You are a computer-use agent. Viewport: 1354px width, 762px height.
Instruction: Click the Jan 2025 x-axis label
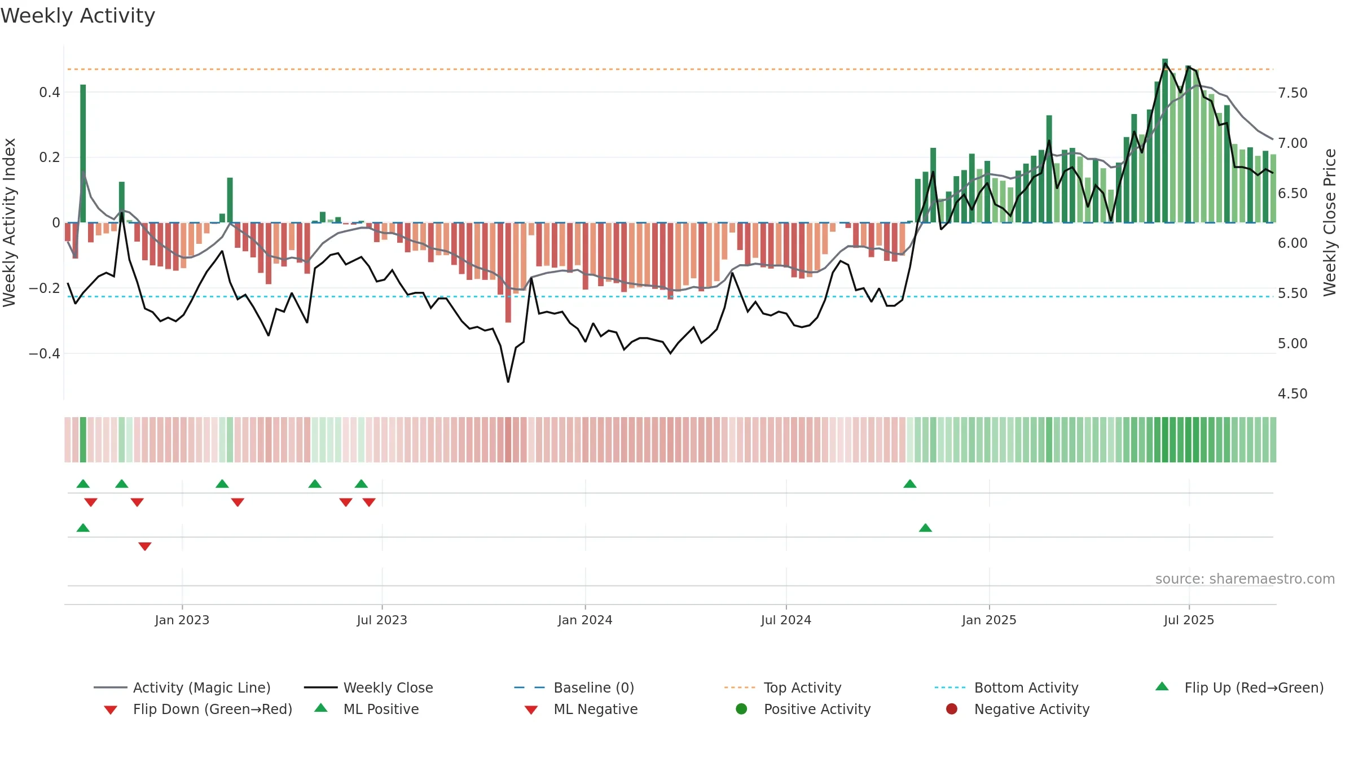point(989,620)
